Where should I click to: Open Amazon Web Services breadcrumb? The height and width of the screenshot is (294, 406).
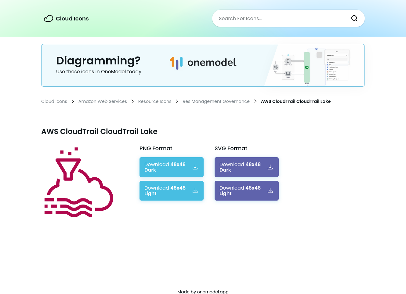point(103,101)
